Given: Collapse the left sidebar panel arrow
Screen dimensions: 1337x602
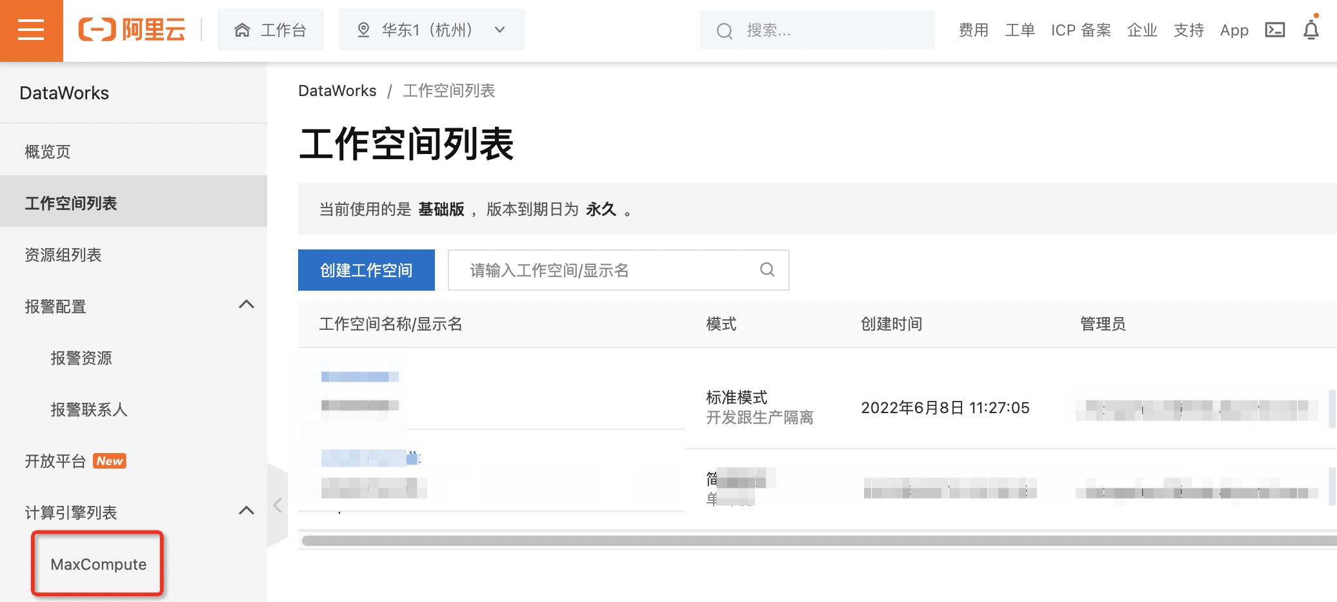Looking at the screenshot, I should tap(277, 505).
